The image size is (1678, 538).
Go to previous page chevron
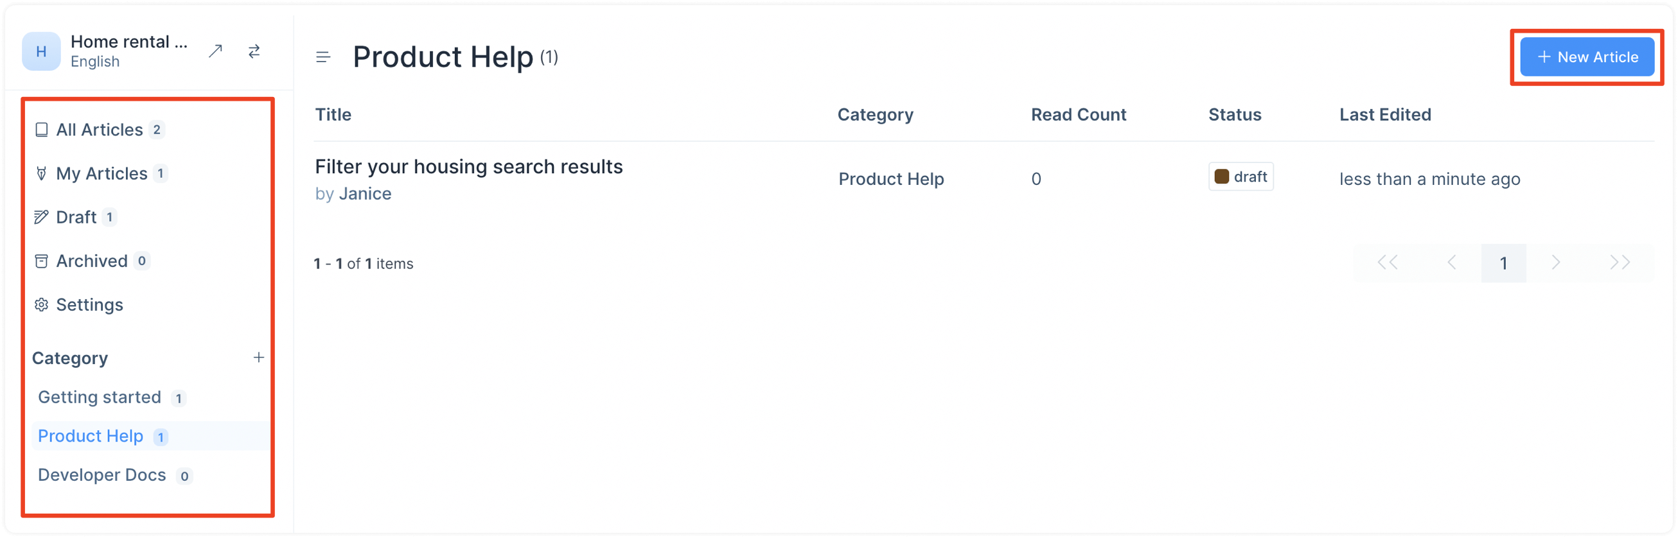pyautogui.click(x=1451, y=263)
